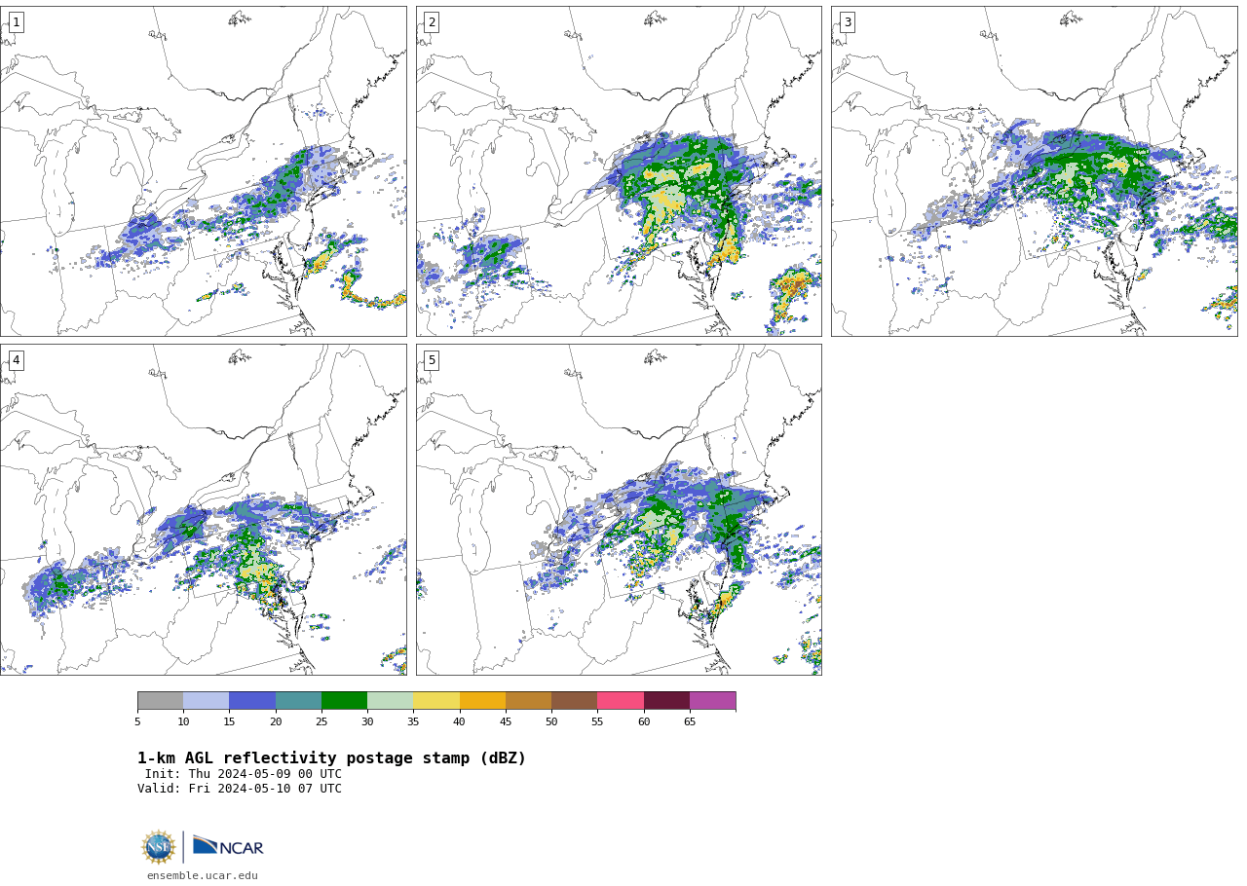The image size is (1247, 886).
Task: Click the colorbar tick label 40
Action: point(459,721)
